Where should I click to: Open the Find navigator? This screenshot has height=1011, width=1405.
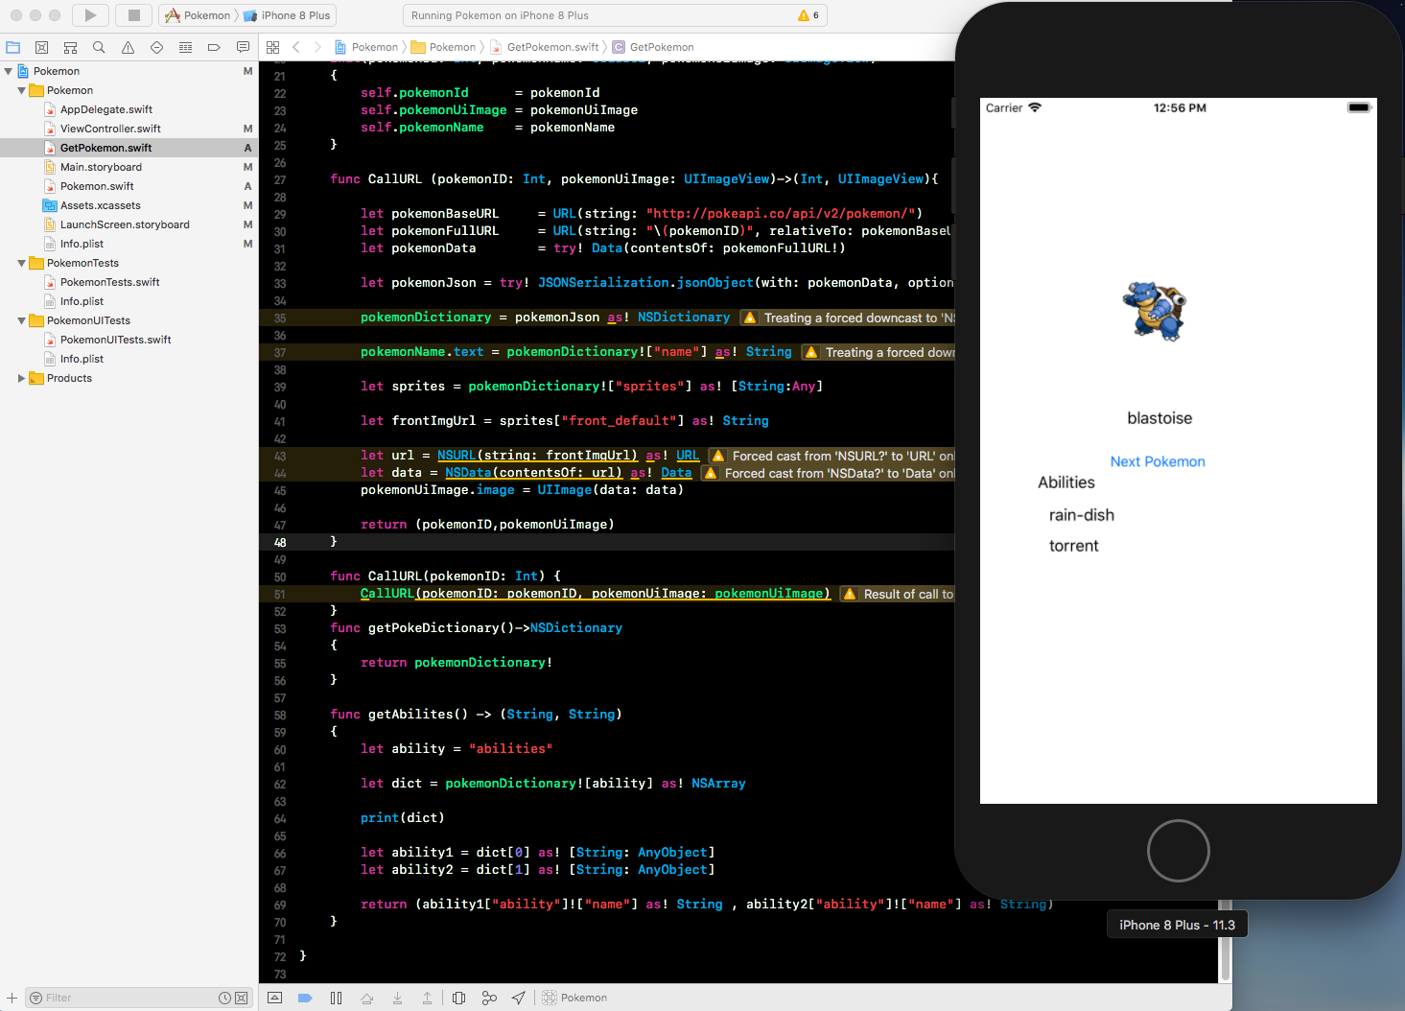[99, 47]
